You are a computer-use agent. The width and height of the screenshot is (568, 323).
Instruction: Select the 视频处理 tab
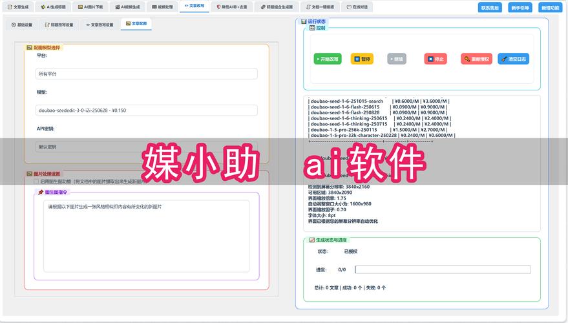pyautogui.click(x=162, y=7)
